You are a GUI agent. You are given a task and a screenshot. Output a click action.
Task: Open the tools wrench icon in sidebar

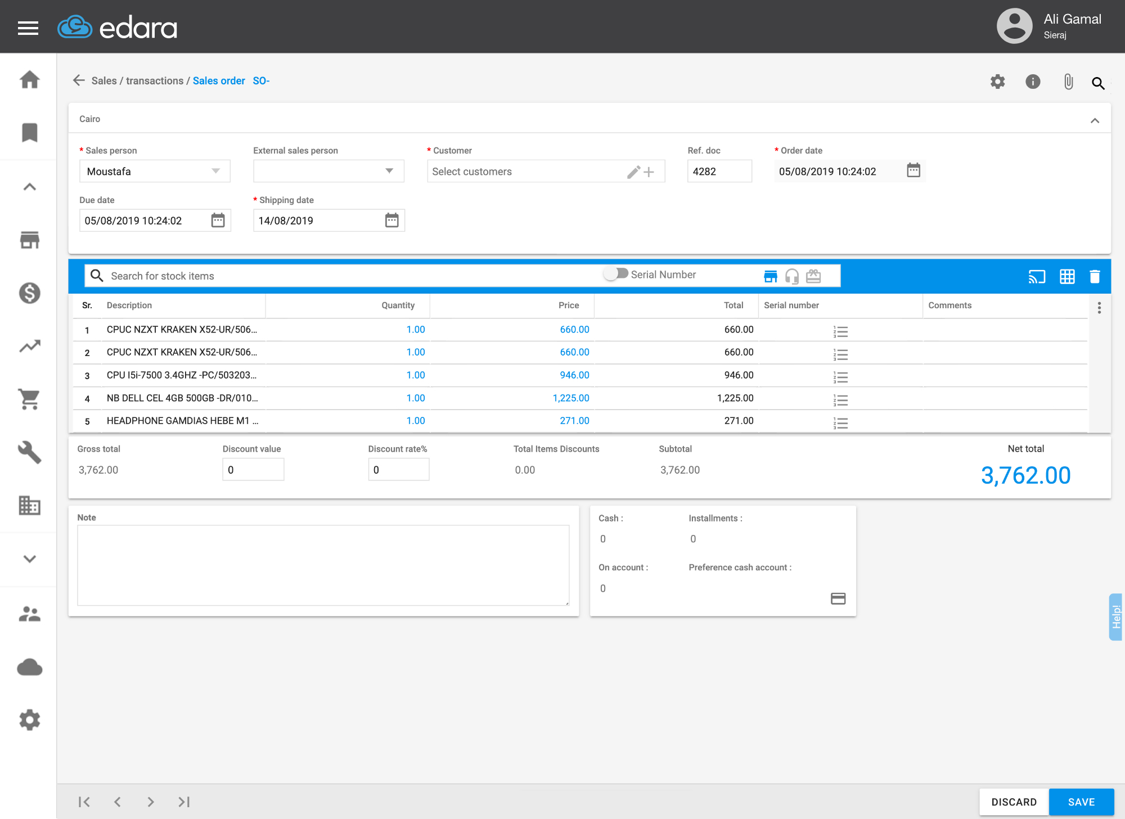[29, 453]
